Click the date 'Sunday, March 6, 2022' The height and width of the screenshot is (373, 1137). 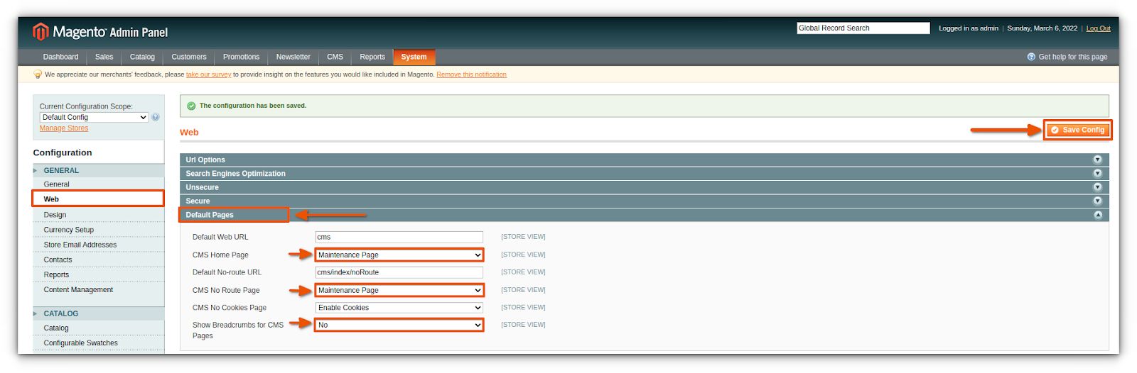click(x=1042, y=28)
